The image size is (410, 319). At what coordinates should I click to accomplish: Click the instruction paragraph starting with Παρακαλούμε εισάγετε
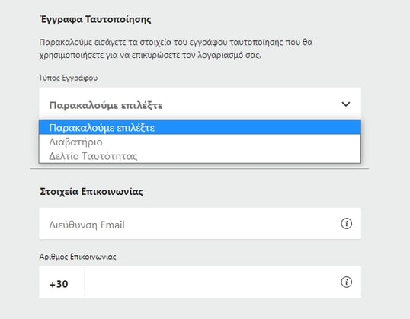[x=176, y=49]
